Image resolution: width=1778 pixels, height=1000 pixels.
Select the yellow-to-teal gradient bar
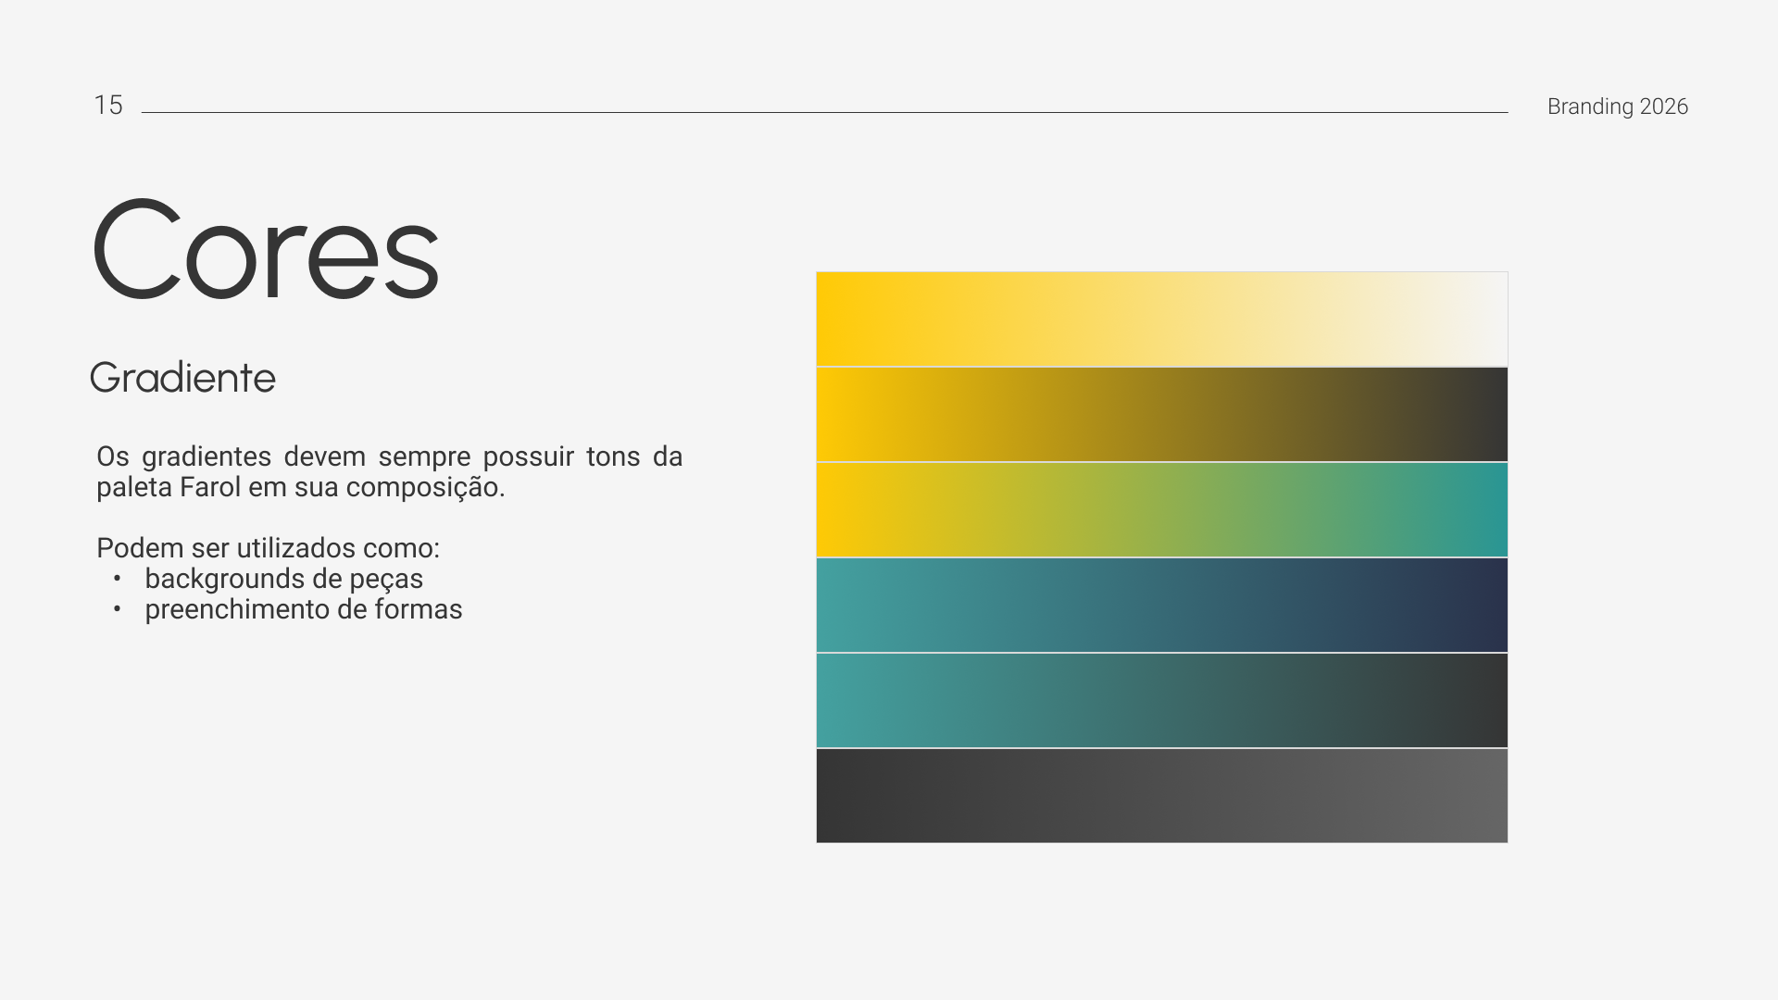1161,509
